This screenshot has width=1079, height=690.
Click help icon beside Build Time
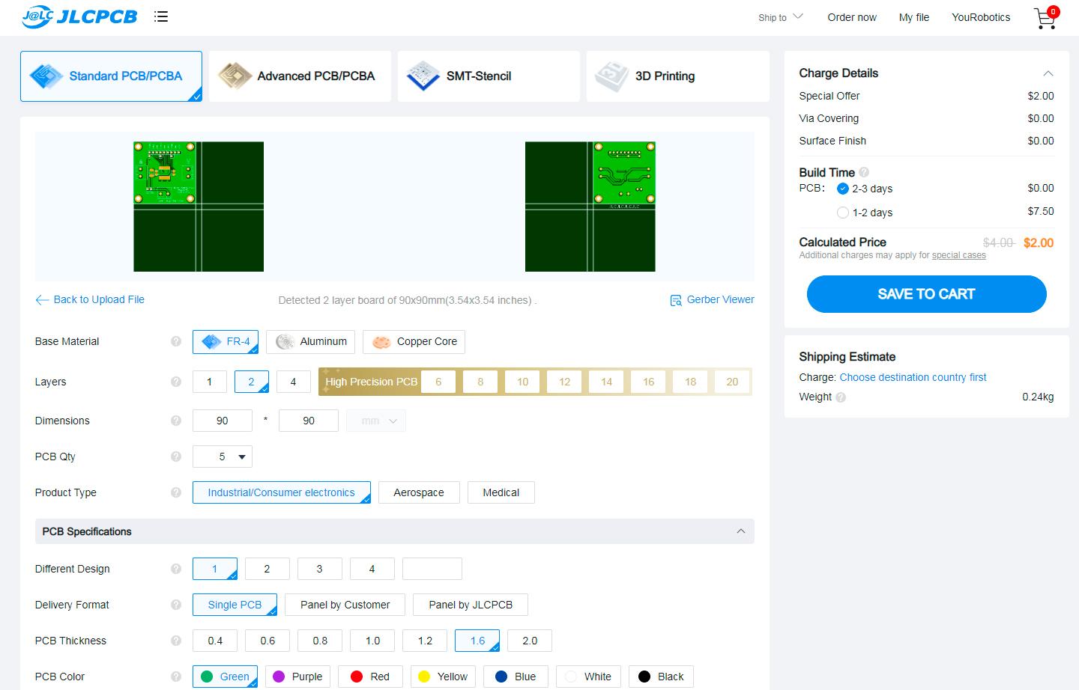coord(864,172)
